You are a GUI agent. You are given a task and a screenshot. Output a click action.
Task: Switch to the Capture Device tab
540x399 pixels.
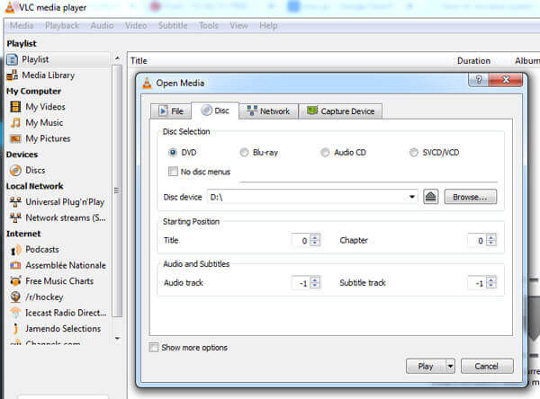(x=340, y=111)
